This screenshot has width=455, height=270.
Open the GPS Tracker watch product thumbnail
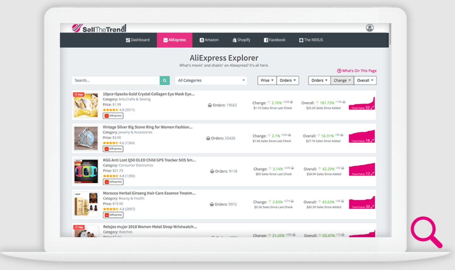click(86, 171)
